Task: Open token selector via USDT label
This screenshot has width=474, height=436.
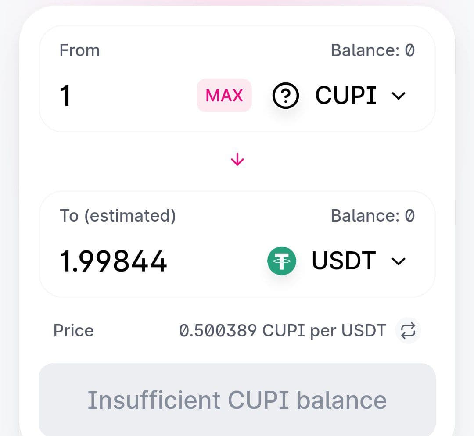Action: pos(344,261)
